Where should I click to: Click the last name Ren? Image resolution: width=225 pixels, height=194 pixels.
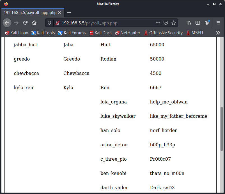[105, 87]
